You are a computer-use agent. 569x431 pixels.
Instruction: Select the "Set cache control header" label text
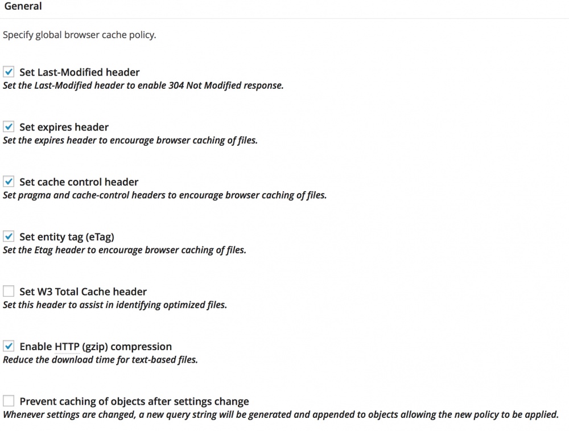(79, 182)
